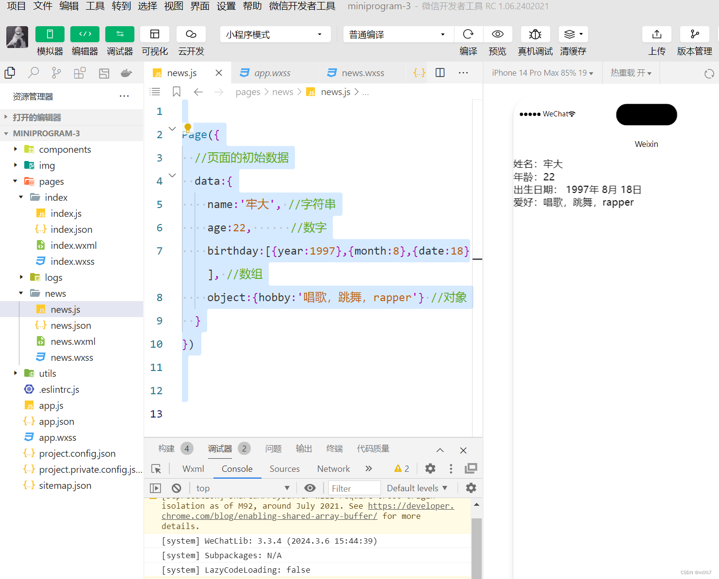Open the Source Control sidebar icon

coord(56,73)
